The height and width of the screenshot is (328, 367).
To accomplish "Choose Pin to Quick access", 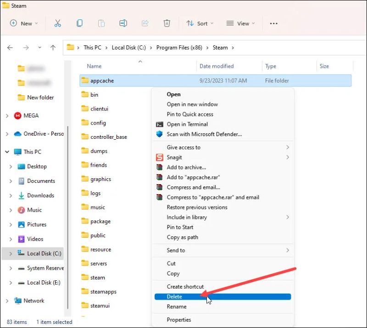I will point(222,115).
